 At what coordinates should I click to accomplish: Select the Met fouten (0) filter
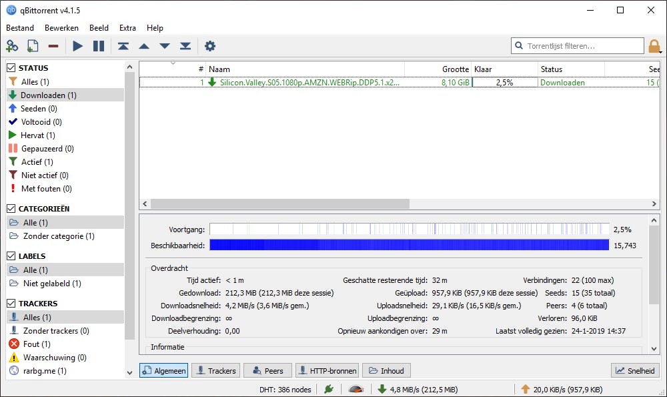[65, 189]
